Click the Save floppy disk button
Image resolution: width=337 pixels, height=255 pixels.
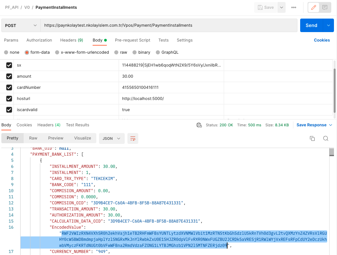click(266, 7)
